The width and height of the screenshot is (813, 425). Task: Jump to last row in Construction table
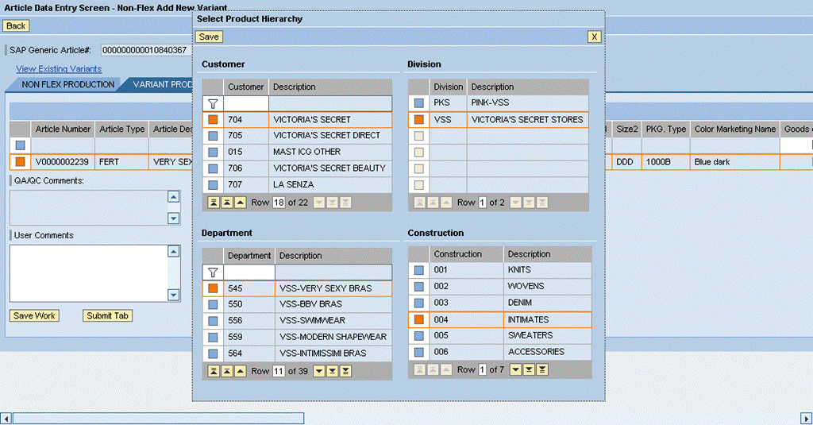[x=542, y=369]
